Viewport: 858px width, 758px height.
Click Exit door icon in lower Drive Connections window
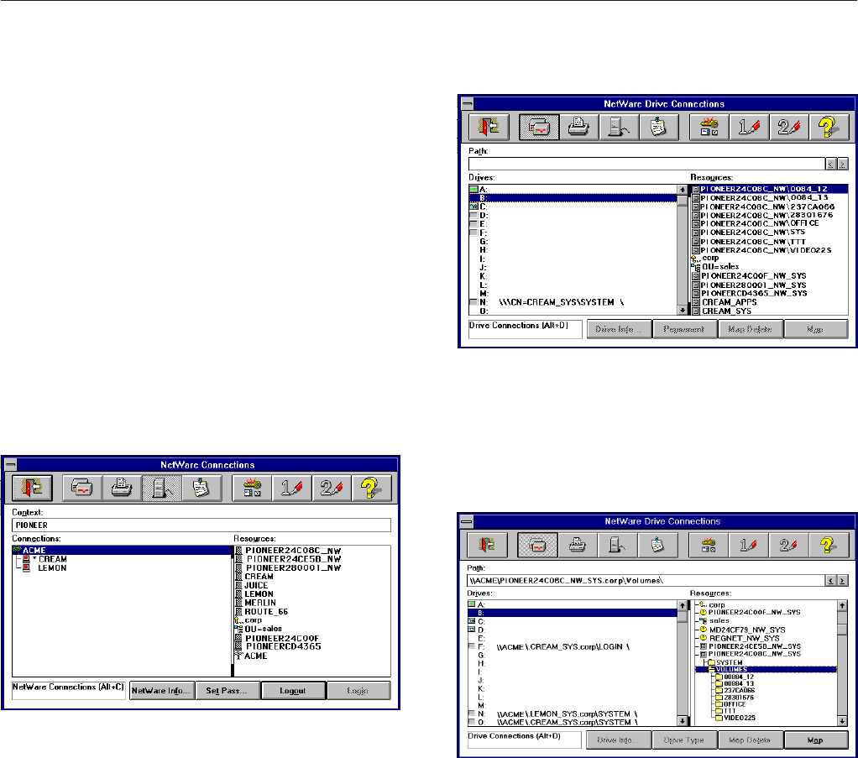[487, 545]
